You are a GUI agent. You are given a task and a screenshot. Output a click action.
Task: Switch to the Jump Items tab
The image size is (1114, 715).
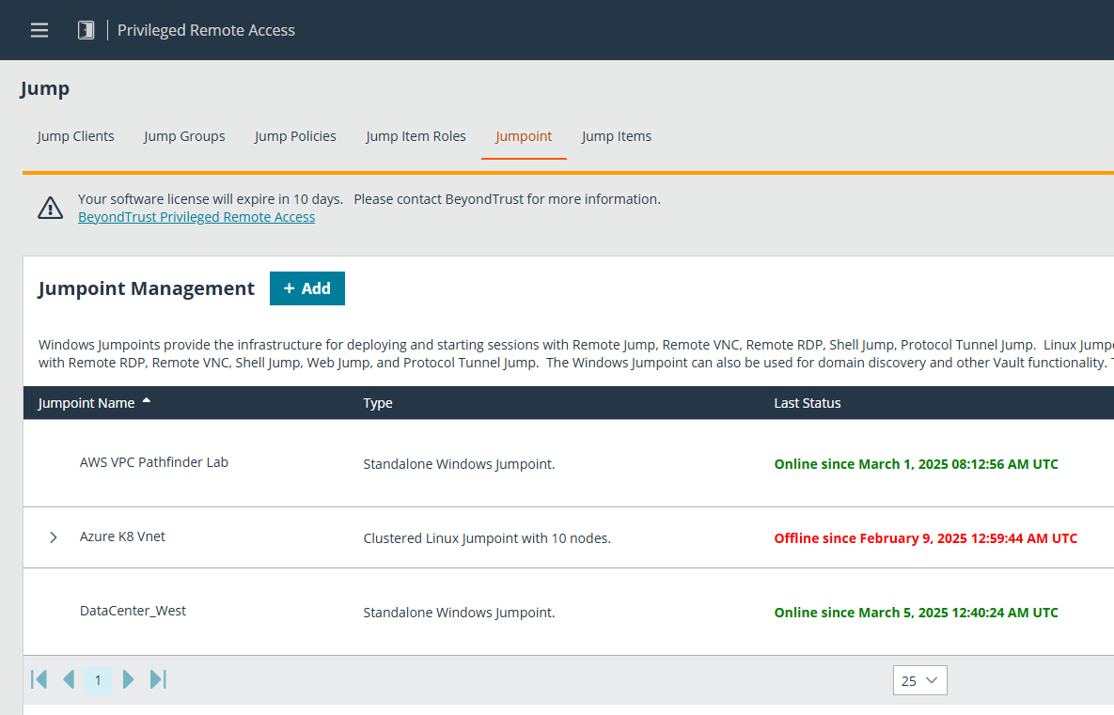point(616,136)
